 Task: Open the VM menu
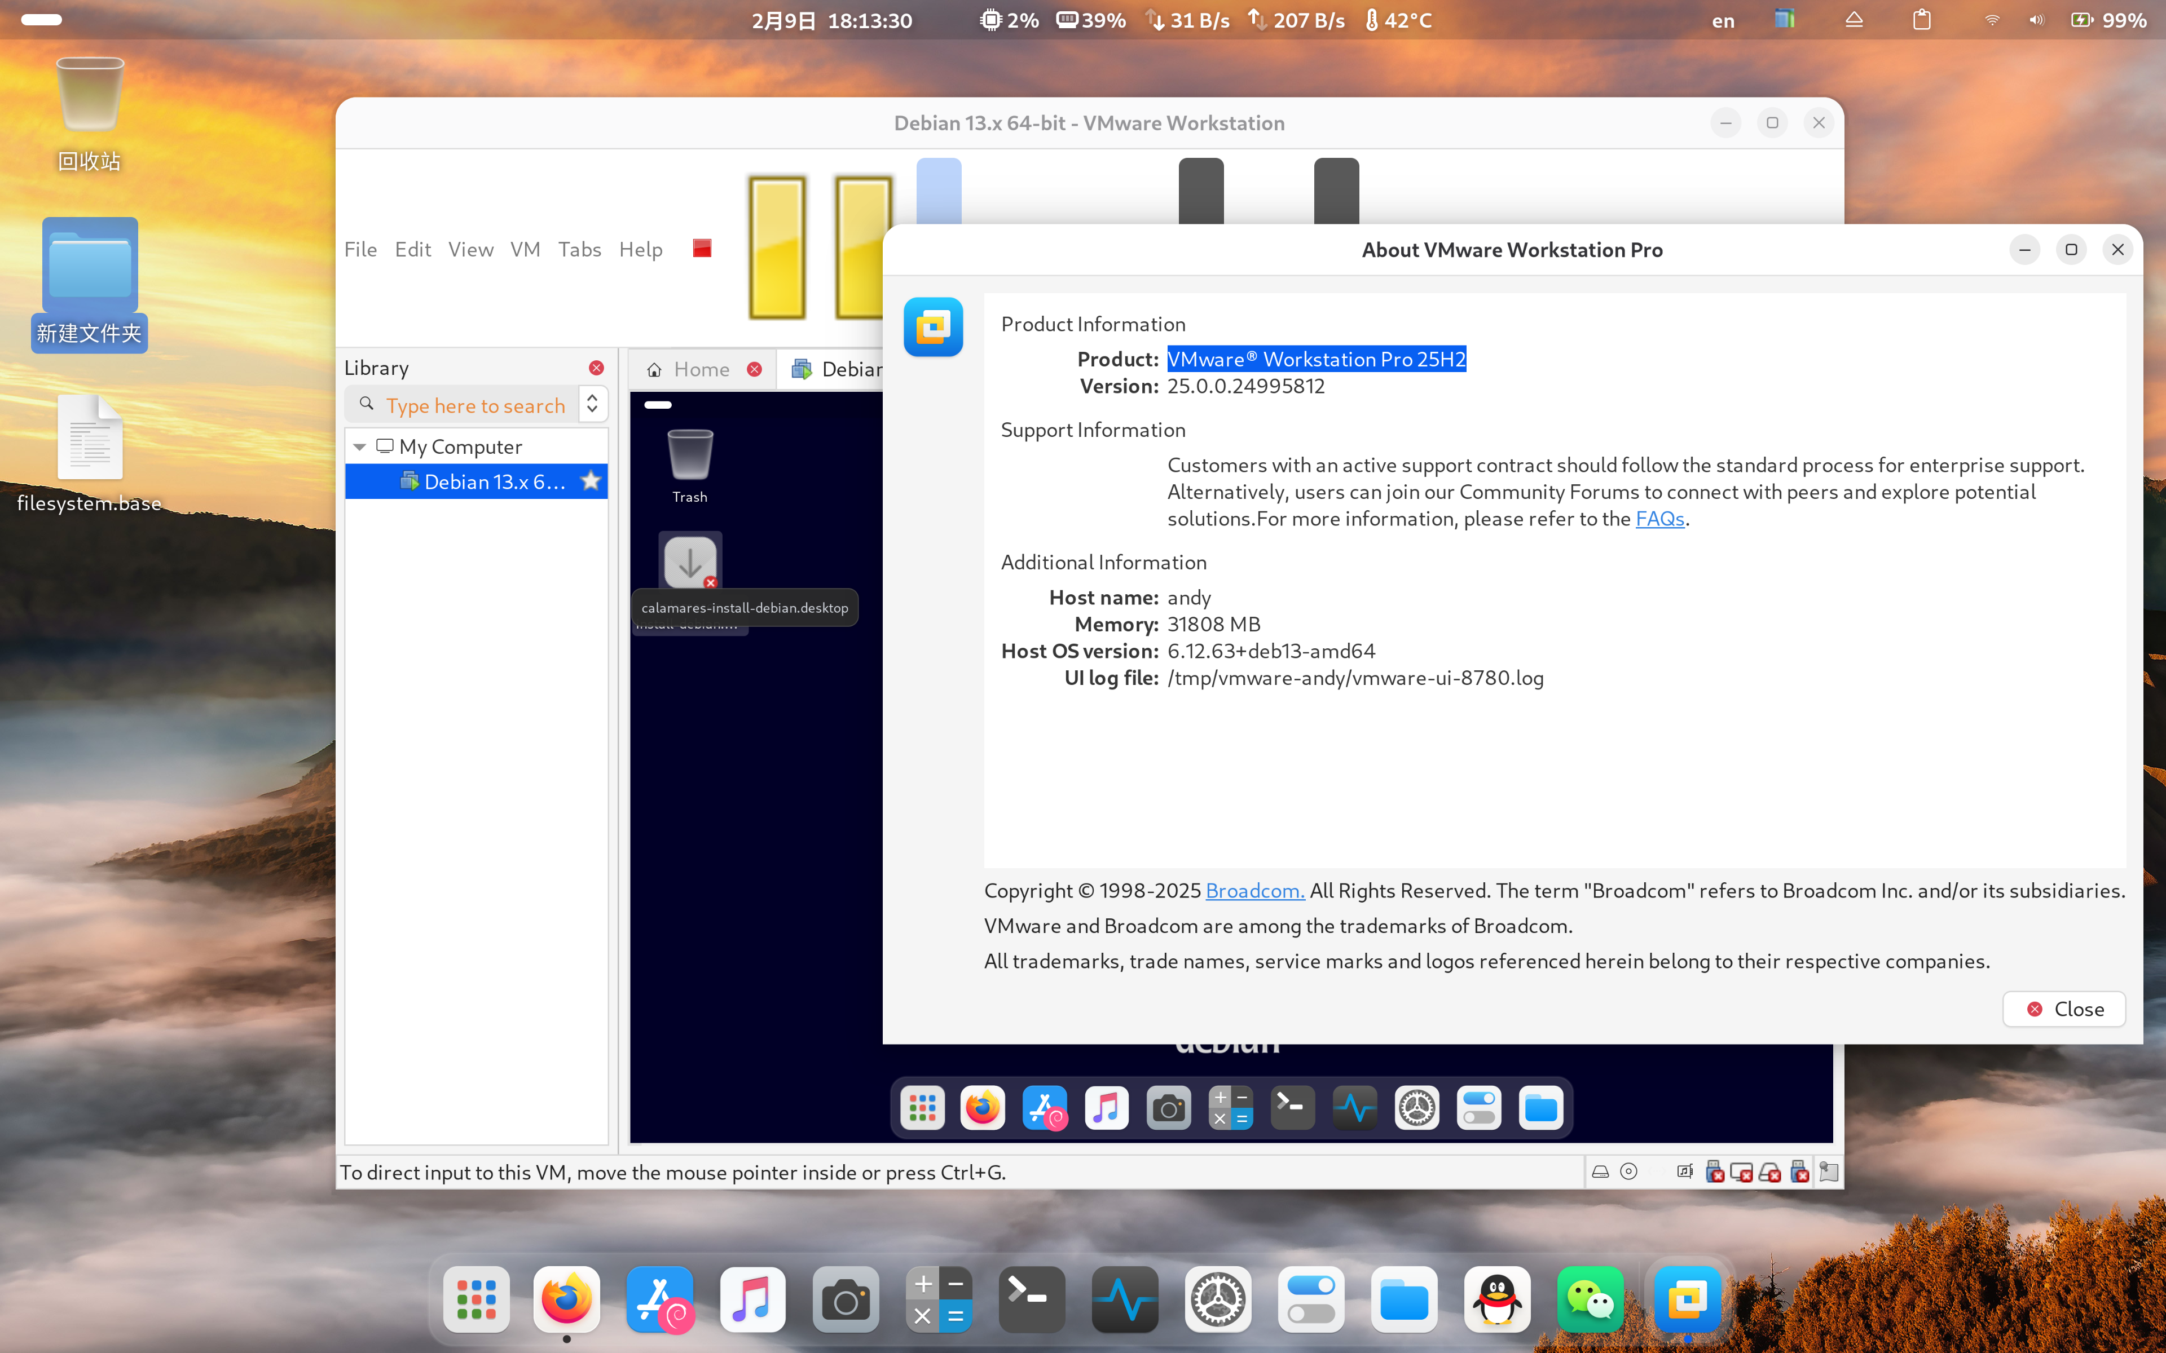tap(525, 250)
